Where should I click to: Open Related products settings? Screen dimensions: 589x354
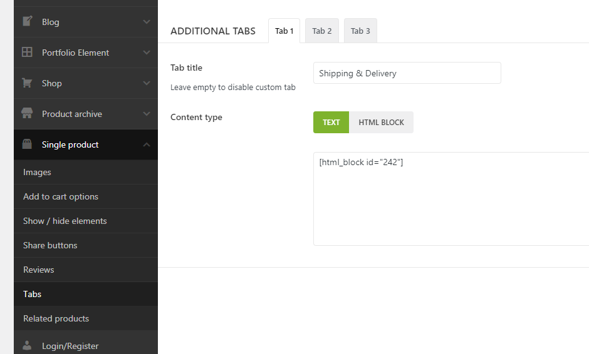pyautogui.click(x=56, y=318)
